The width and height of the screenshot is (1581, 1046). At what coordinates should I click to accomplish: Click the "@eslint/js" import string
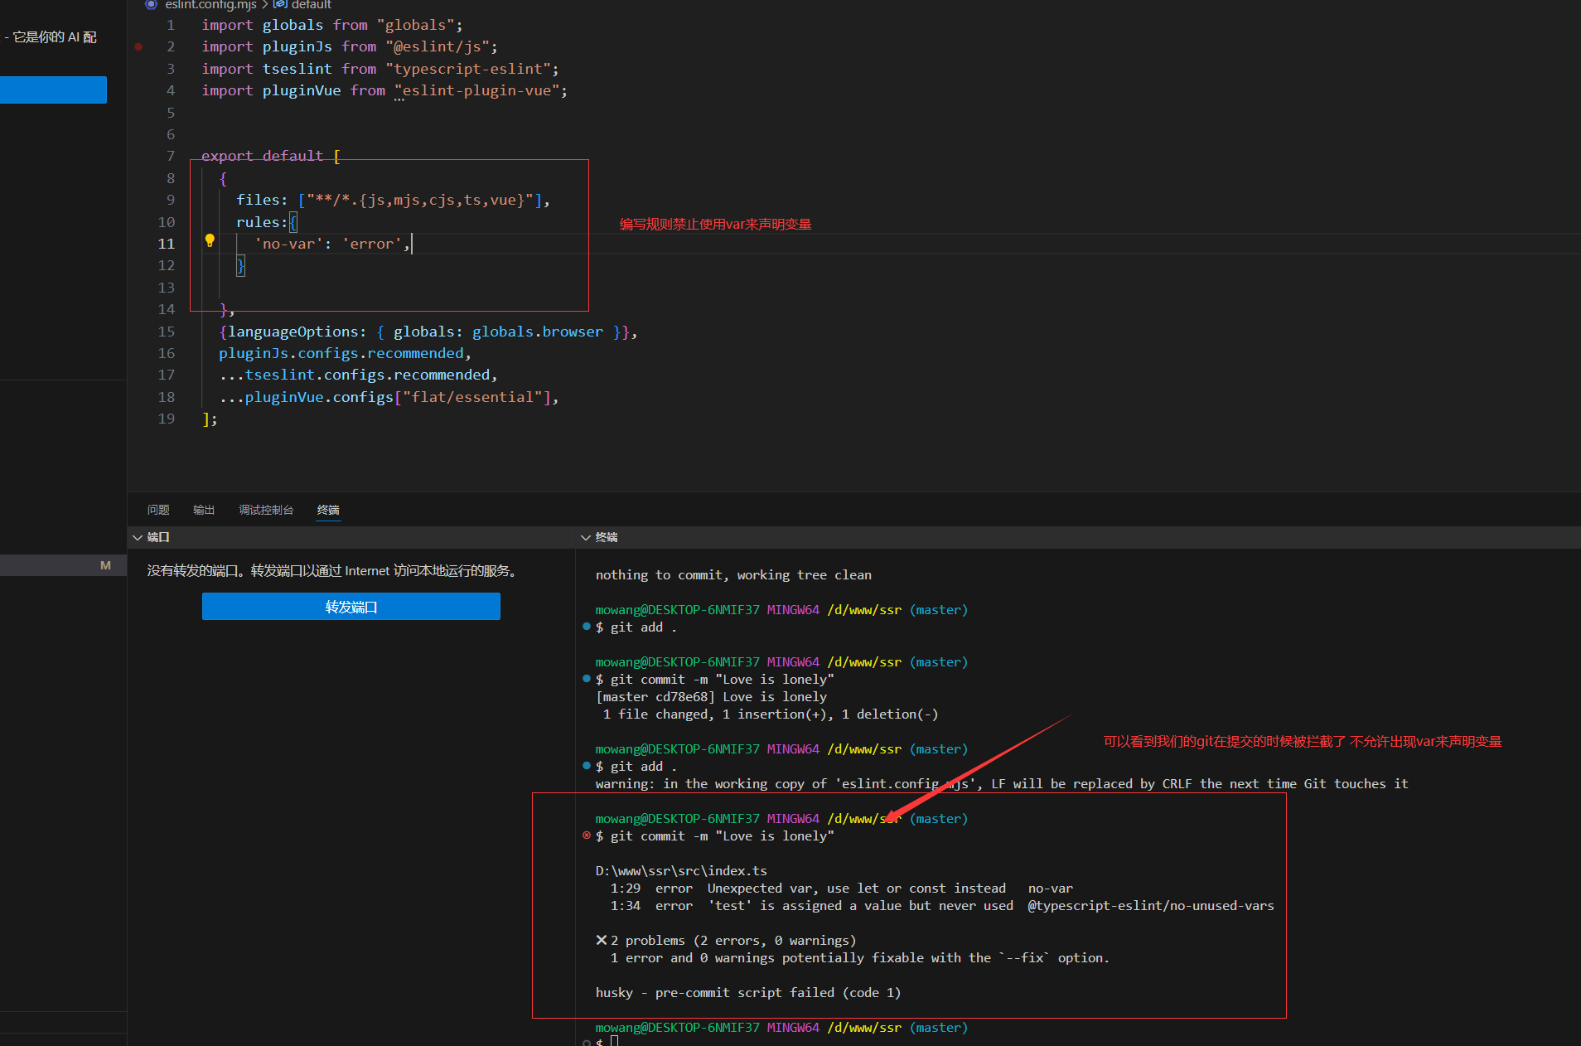point(438,46)
